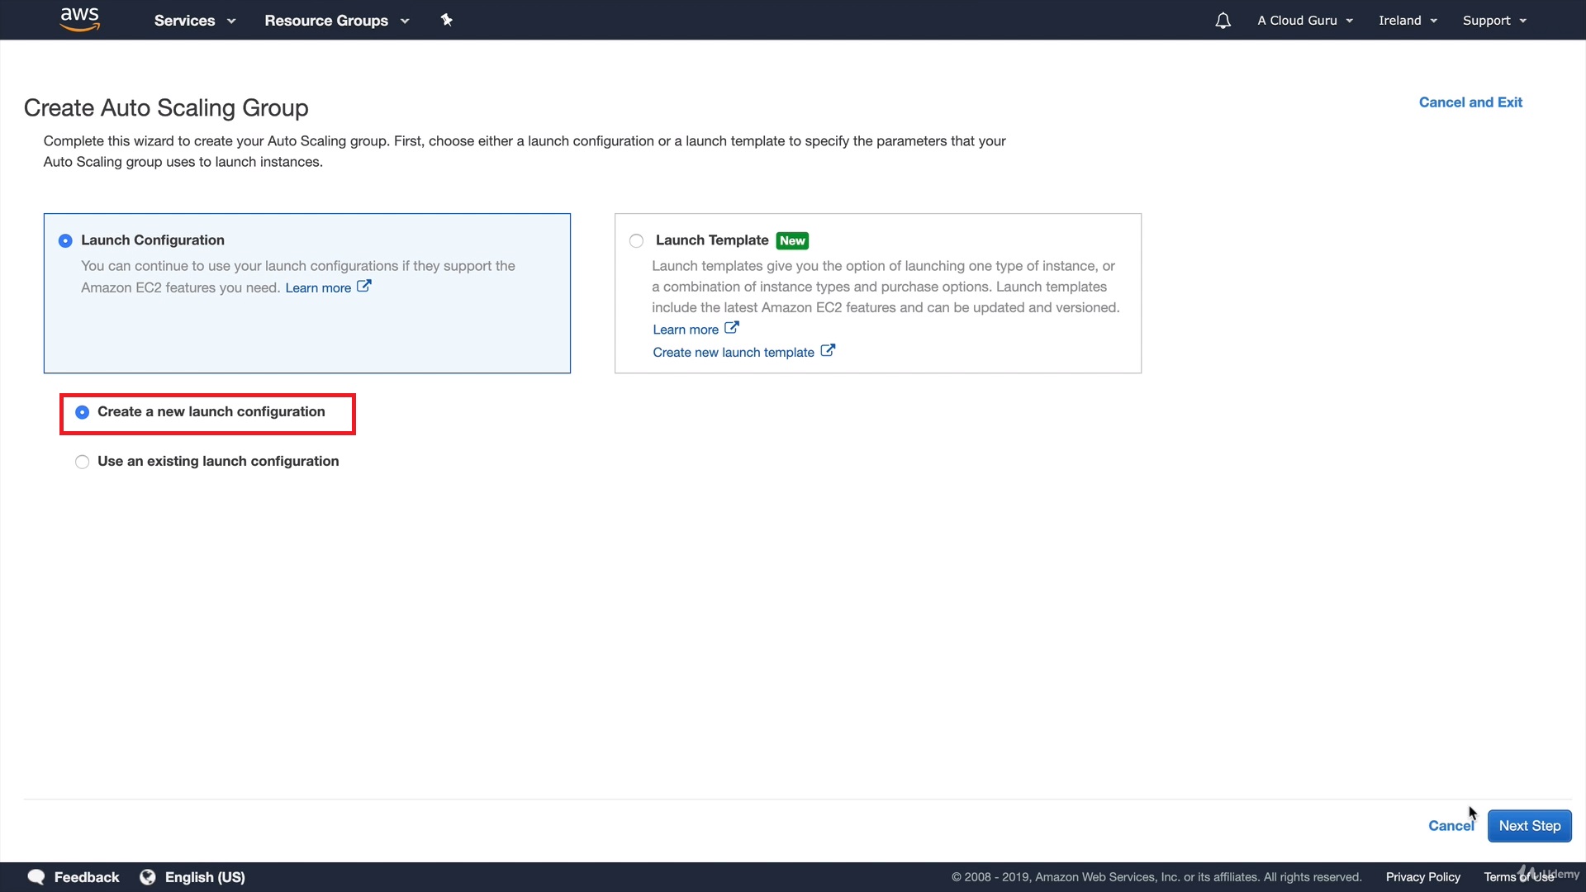This screenshot has height=892, width=1586.
Task: Click external link icon beside Create new launch template
Action: [828, 351]
